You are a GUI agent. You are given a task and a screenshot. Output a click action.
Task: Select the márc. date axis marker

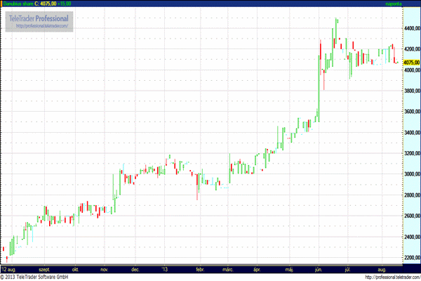pyautogui.click(x=227, y=268)
